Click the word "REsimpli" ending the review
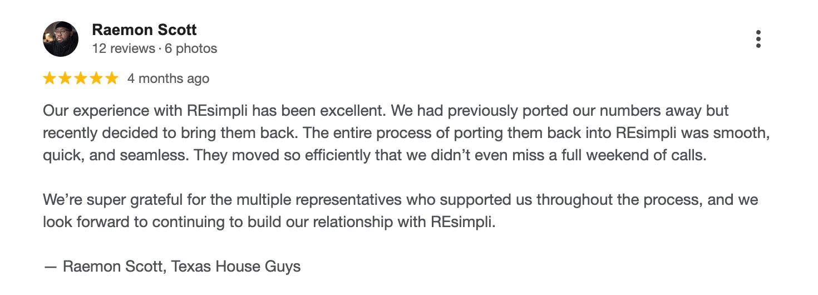 [x=461, y=222]
